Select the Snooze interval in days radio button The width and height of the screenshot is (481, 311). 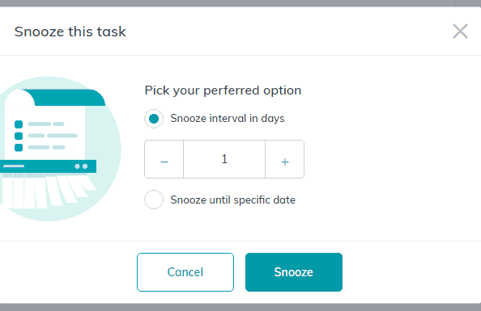point(154,119)
